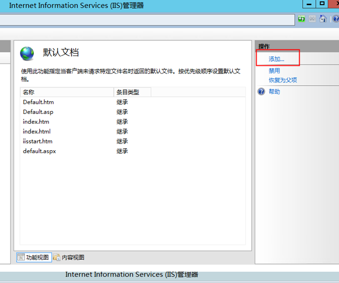Viewport: 339px width, 283px height.
Task: Open 帮助 link in actions pane
Action: coord(274,92)
